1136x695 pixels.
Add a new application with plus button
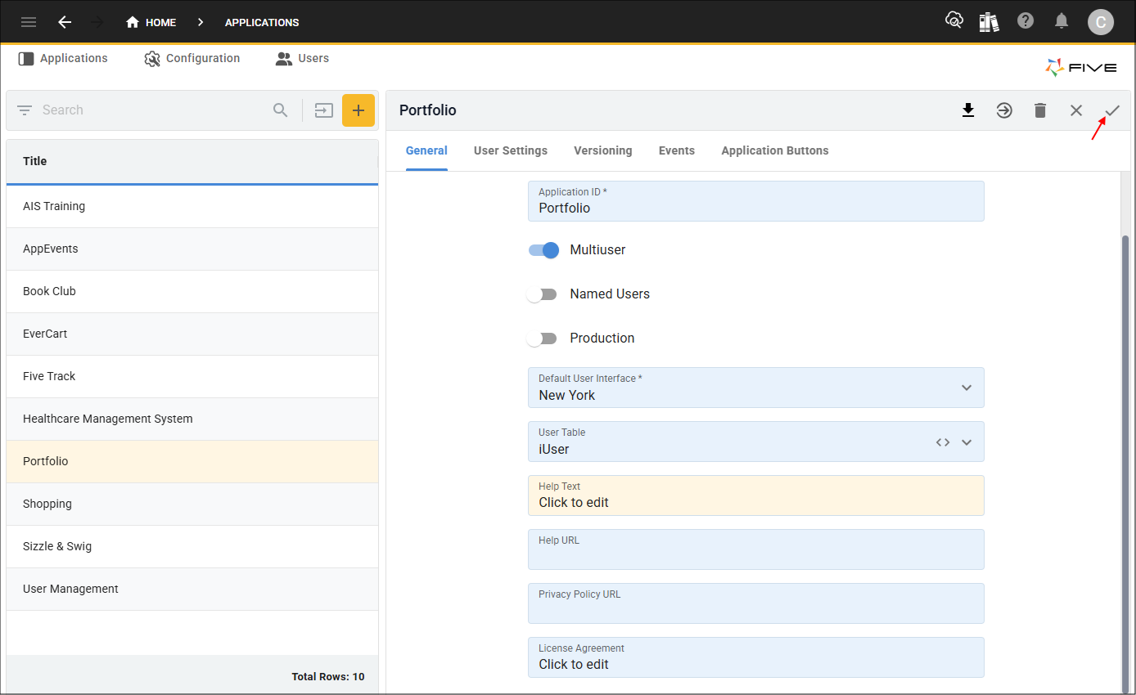[x=358, y=110]
